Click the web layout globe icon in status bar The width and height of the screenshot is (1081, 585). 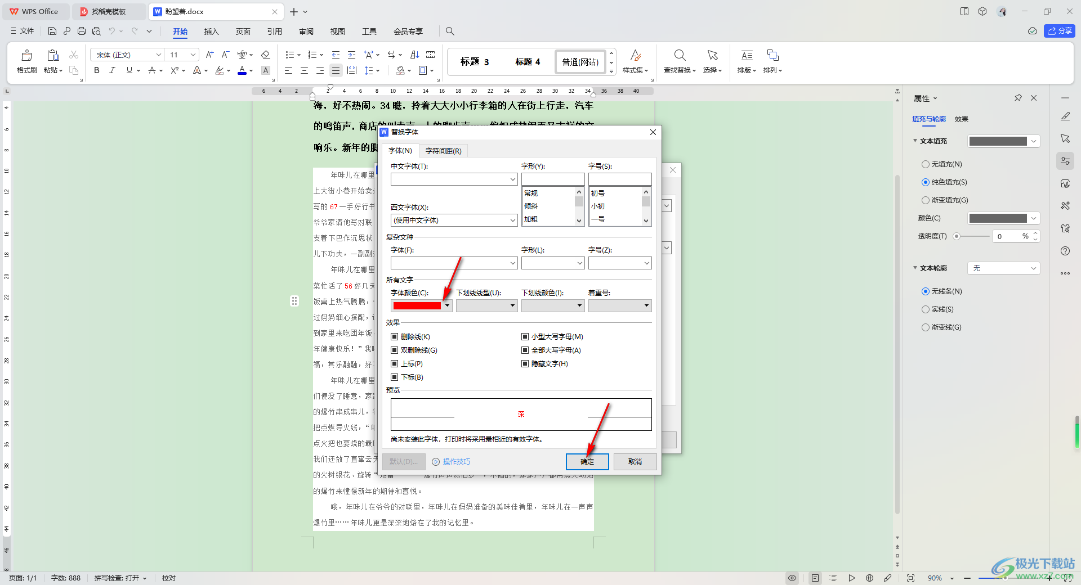click(869, 578)
